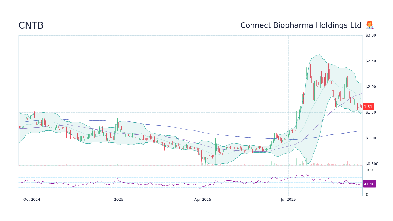The width and height of the screenshot is (393, 221).
Task: Click the $3.00 price axis label
Action: [370, 35]
